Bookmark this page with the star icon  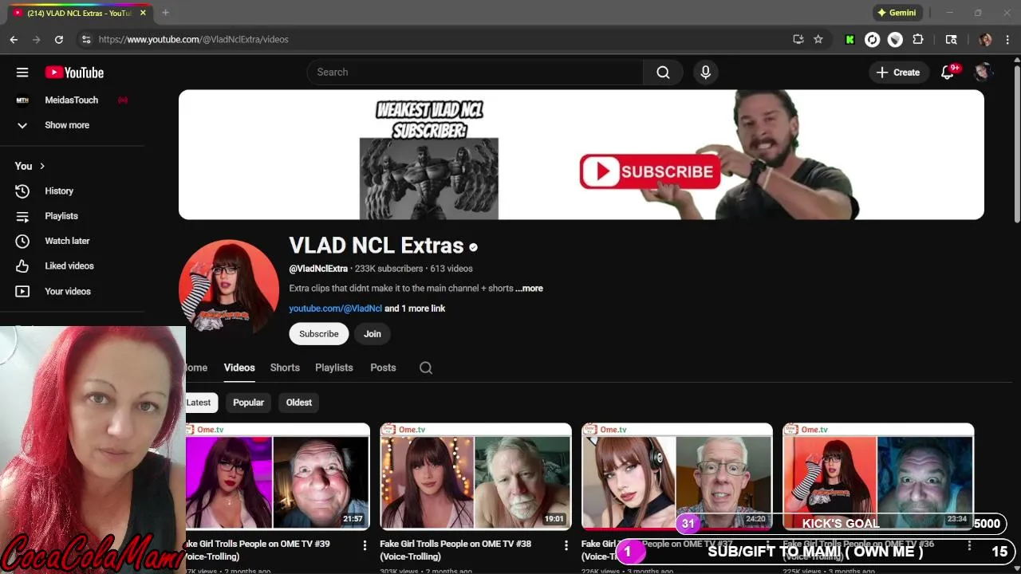(818, 39)
